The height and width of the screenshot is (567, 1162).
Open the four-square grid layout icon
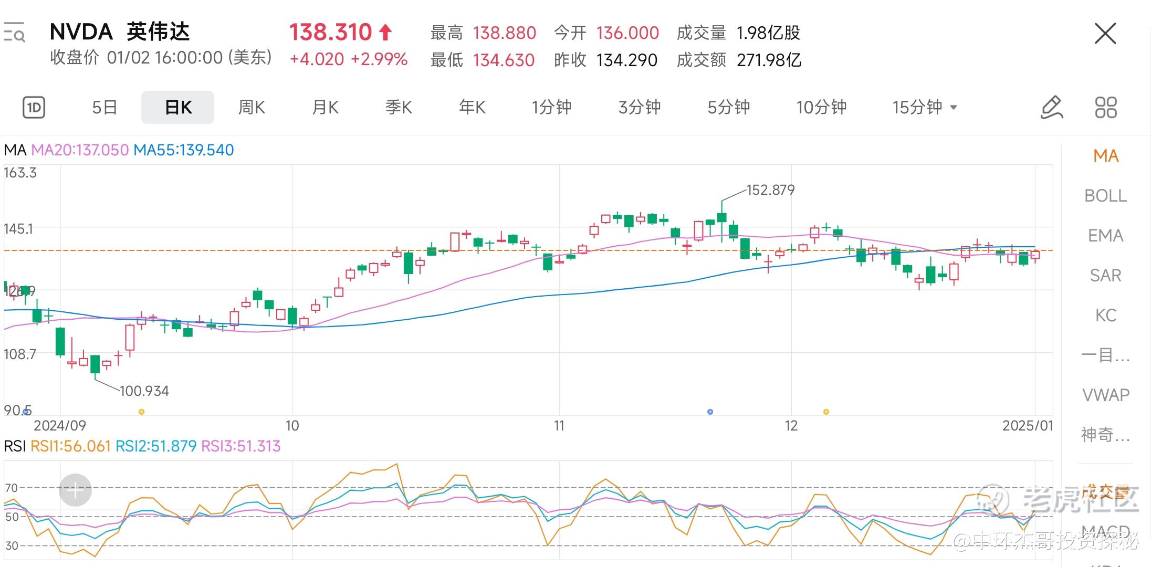[x=1106, y=108]
